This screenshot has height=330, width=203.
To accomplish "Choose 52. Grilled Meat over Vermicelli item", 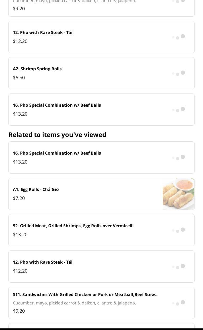I will point(73,226).
